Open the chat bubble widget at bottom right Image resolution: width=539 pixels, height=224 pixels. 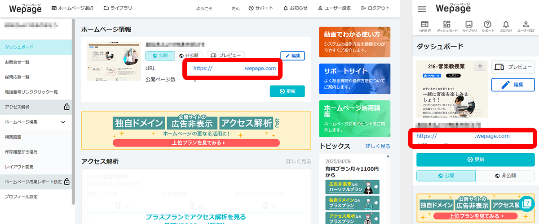click(x=526, y=204)
